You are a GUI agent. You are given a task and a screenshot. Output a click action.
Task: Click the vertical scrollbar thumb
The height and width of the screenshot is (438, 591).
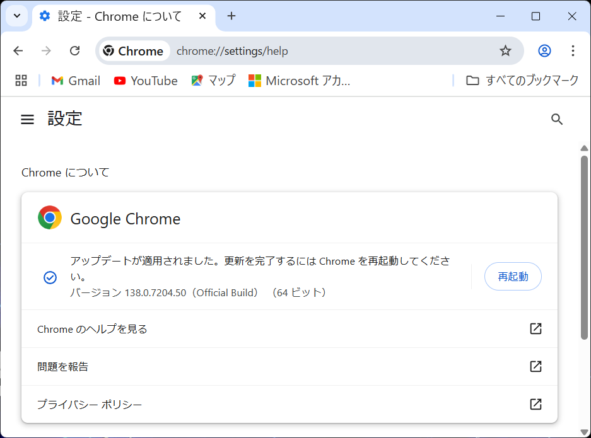tap(584, 248)
